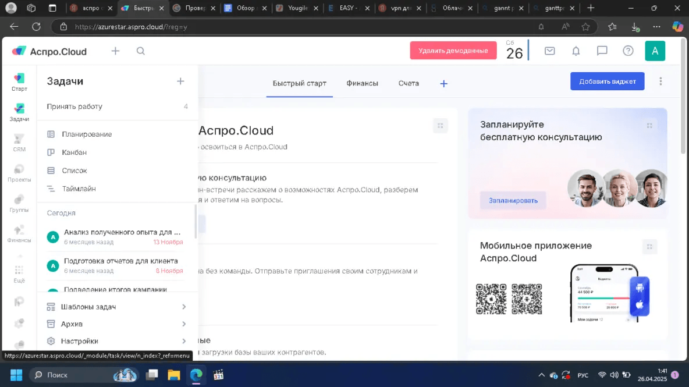The height and width of the screenshot is (387, 689).
Task: Expand the Настройки submenu
Action: point(116,341)
